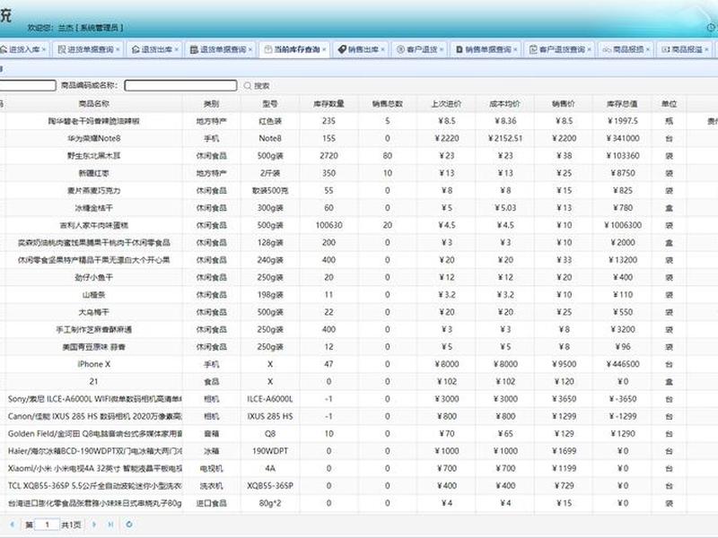Focus the 商品编码或名称 input field
This screenshot has height=538, width=718.
pos(181,85)
